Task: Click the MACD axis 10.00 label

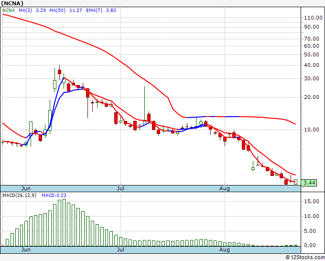Action: pyautogui.click(x=312, y=216)
